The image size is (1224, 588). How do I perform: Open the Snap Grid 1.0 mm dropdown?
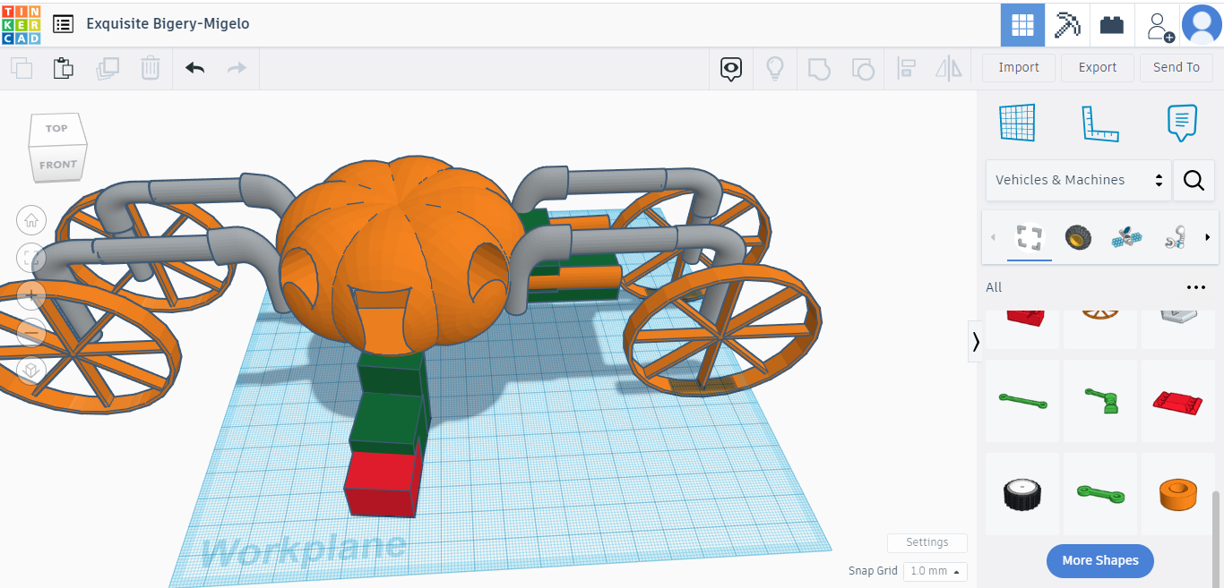point(935,571)
